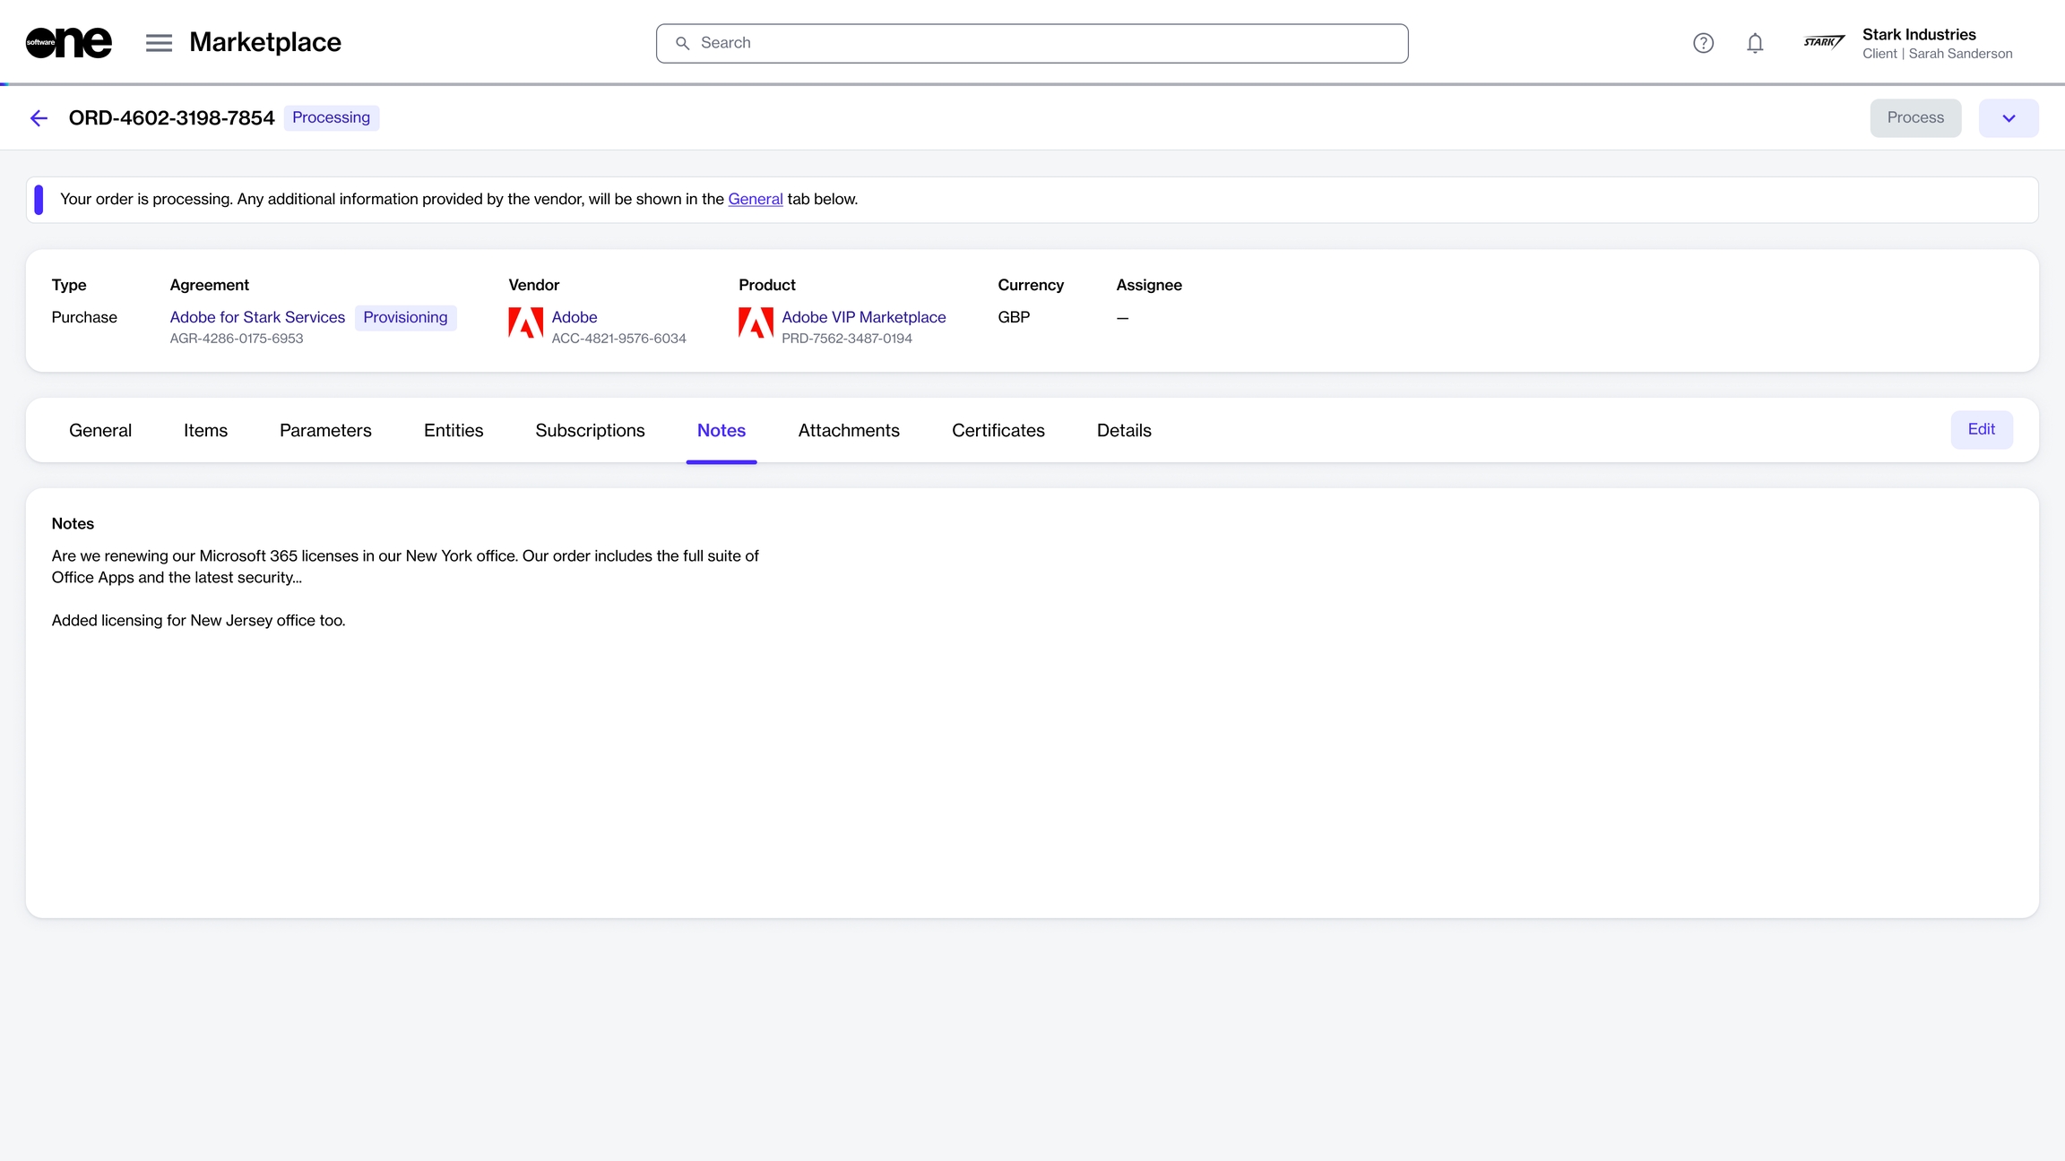
Task: Click the Adobe vendor logo
Action: coord(525,322)
